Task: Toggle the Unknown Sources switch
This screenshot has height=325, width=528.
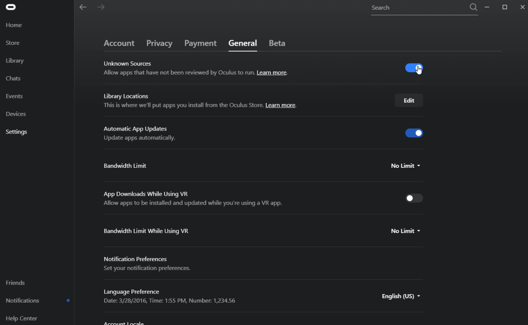Action: pyautogui.click(x=414, y=68)
